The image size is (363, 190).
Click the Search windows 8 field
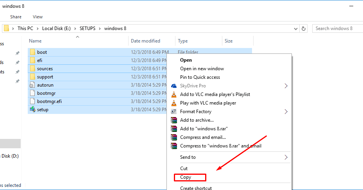tap(337, 28)
